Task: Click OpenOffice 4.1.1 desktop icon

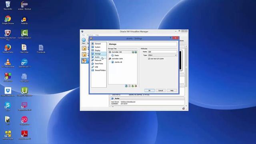Action: [x=24, y=63]
